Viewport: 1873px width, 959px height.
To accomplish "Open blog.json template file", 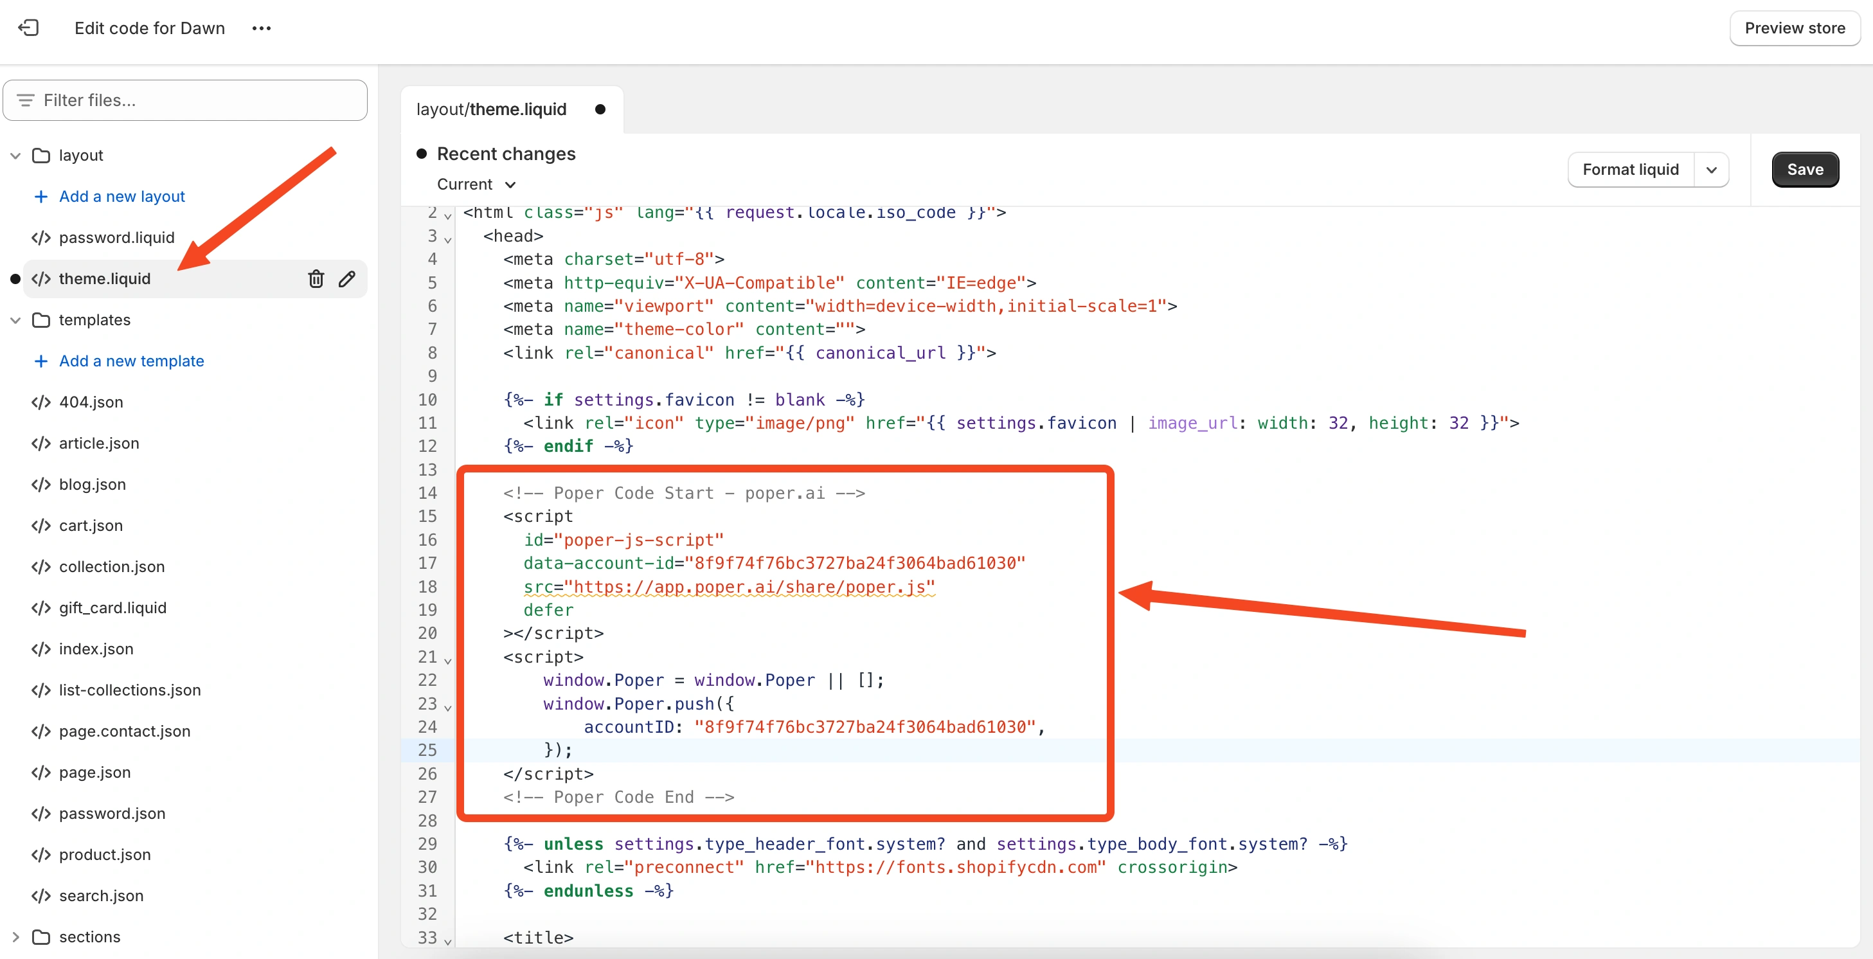I will tap(93, 484).
